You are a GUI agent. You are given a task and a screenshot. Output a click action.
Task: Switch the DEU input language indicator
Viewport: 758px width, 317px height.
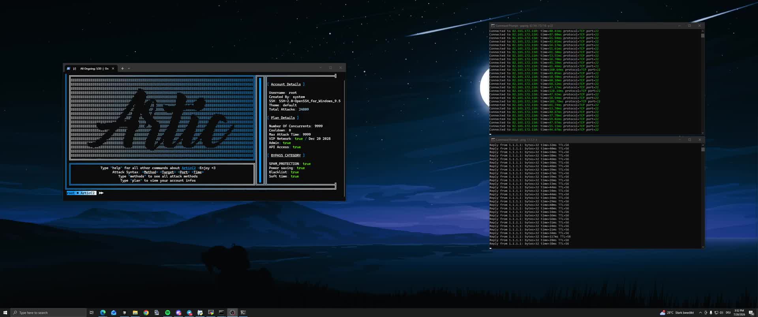click(x=728, y=313)
